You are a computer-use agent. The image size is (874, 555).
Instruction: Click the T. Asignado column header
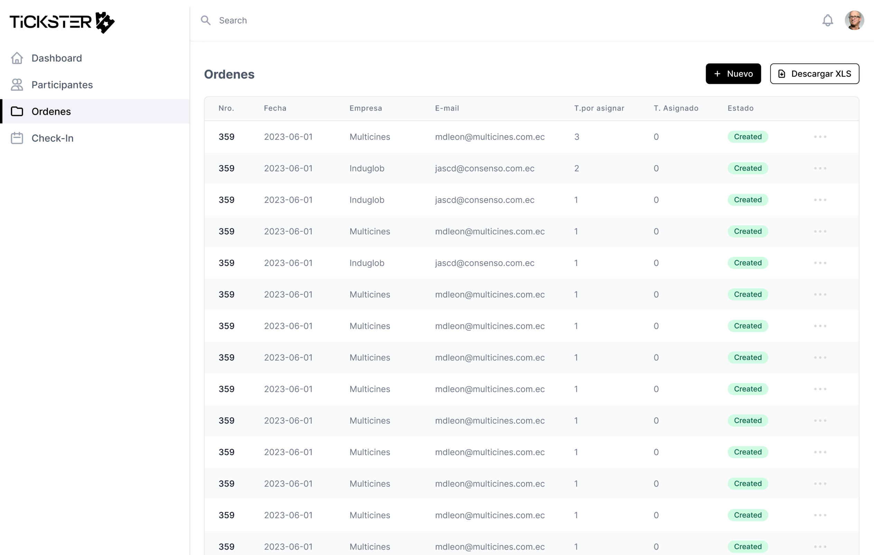(676, 108)
